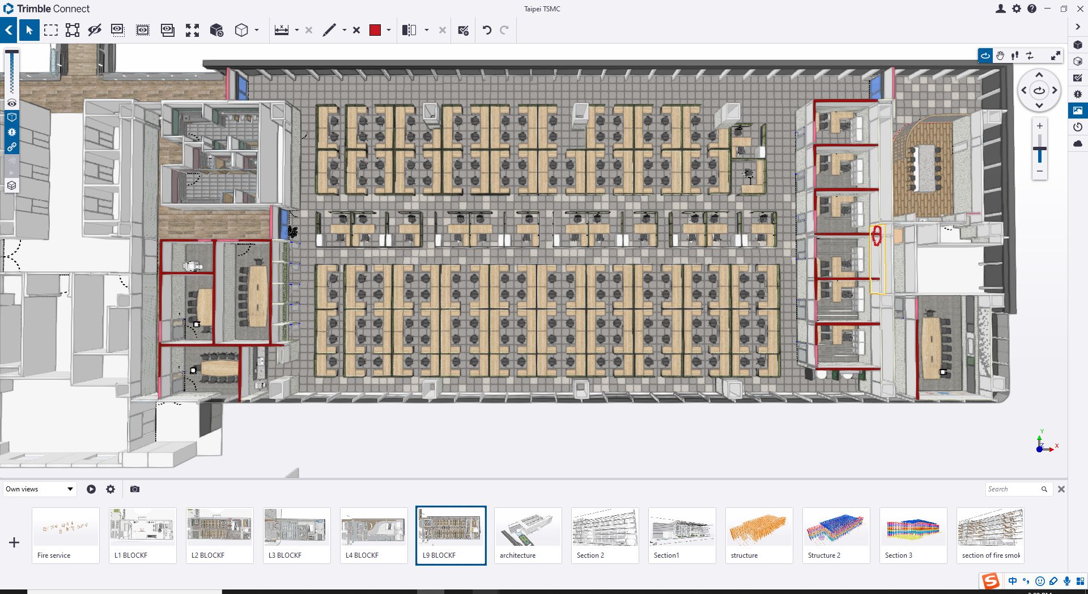The height and width of the screenshot is (594, 1088).
Task: Click the red markup color swatch
Action: (375, 30)
